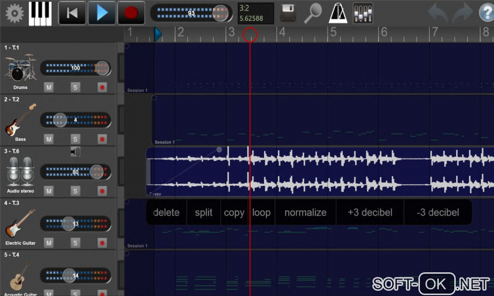The height and width of the screenshot is (296, 494).
Task: Choose loop from the clip menu
Action: pyautogui.click(x=262, y=212)
